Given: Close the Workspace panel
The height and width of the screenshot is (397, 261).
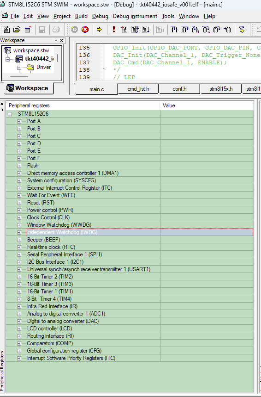Looking at the screenshot, I should click(62, 41).
